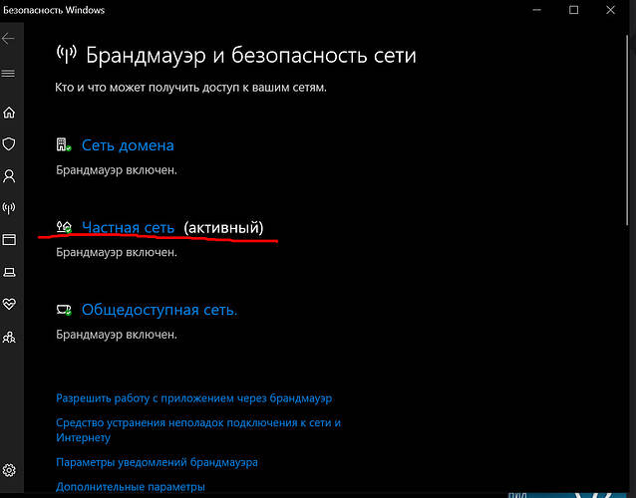Open Общедоступная сеть settings
The height and width of the screenshot is (498, 636).
point(159,310)
